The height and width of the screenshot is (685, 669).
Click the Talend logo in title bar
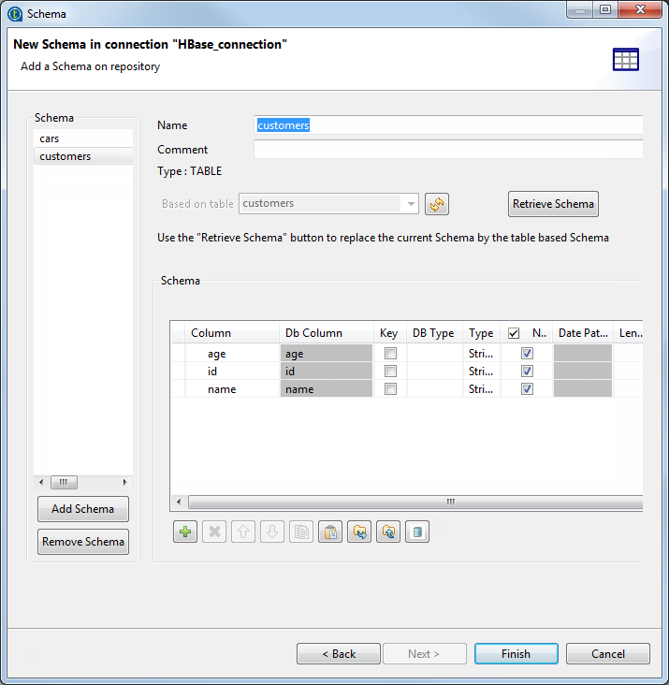15,14
